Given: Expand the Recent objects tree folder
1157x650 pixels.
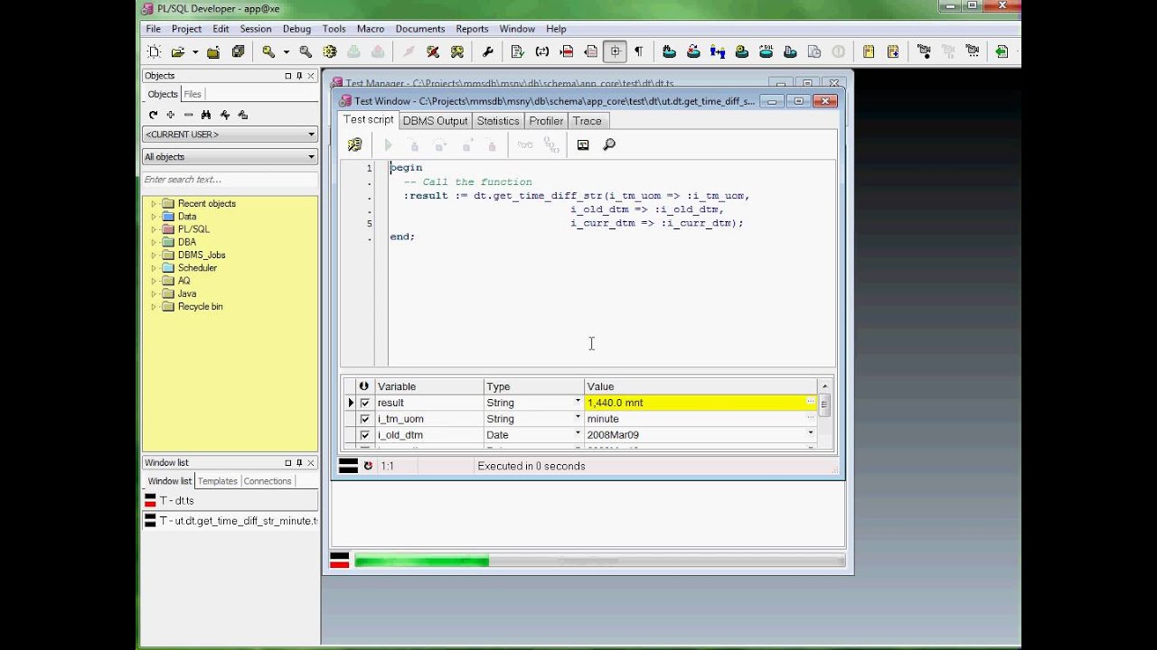Looking at the screenshot, I should 154,204.
